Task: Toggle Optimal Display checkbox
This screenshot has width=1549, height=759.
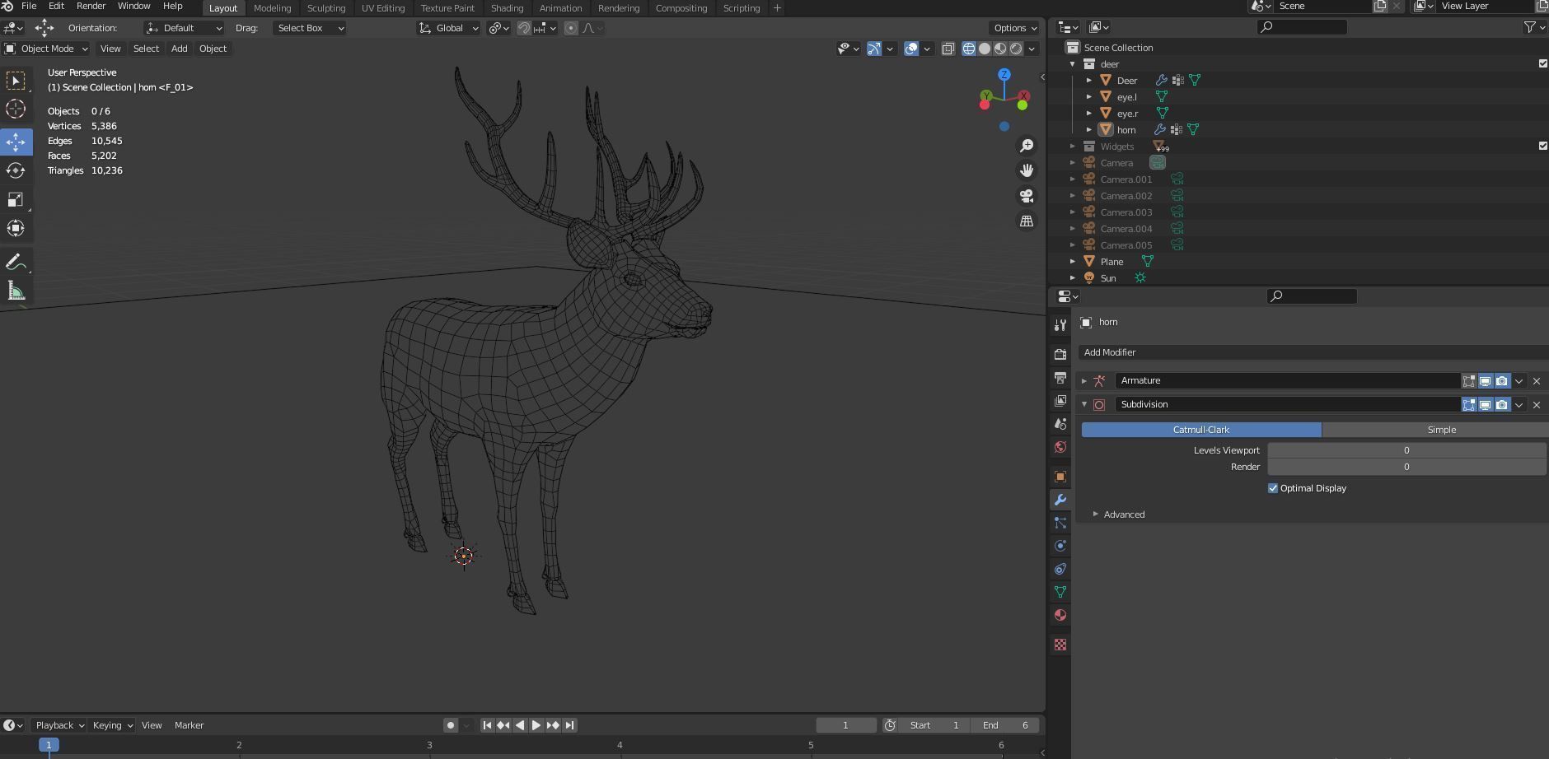Action: click(1273, 488)
